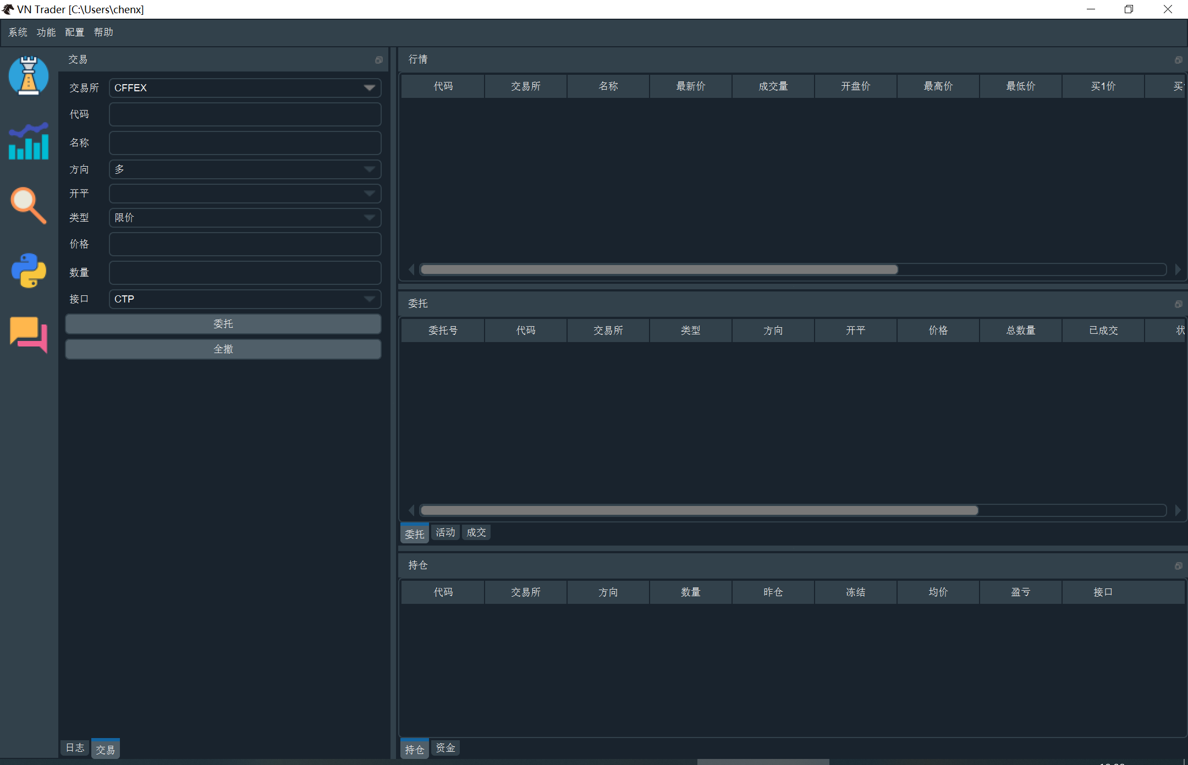Click the chat bubbles forum icon

pos(29,334)
